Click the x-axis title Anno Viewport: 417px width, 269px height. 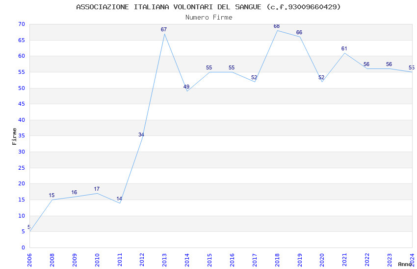click(405, 264)
